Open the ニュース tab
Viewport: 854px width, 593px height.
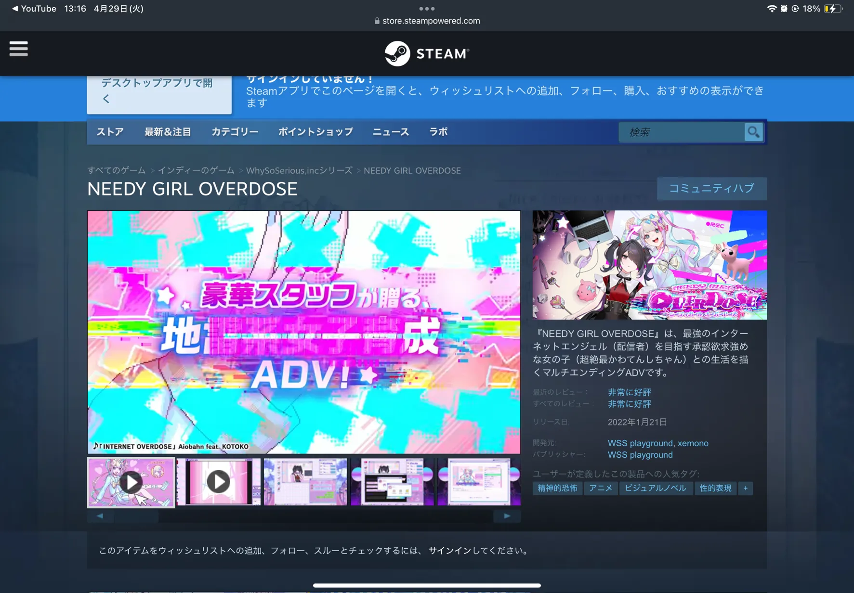tap(391, 132)
